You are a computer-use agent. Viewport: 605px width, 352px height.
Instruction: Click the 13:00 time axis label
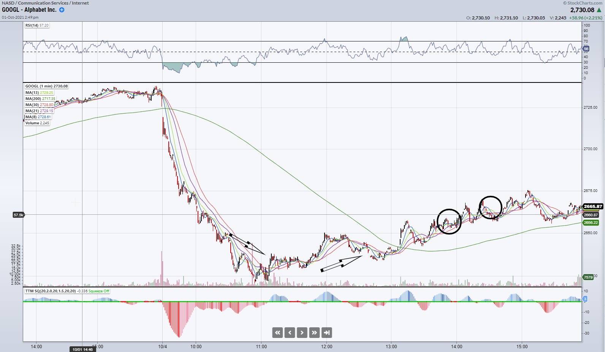pos(391,346)
